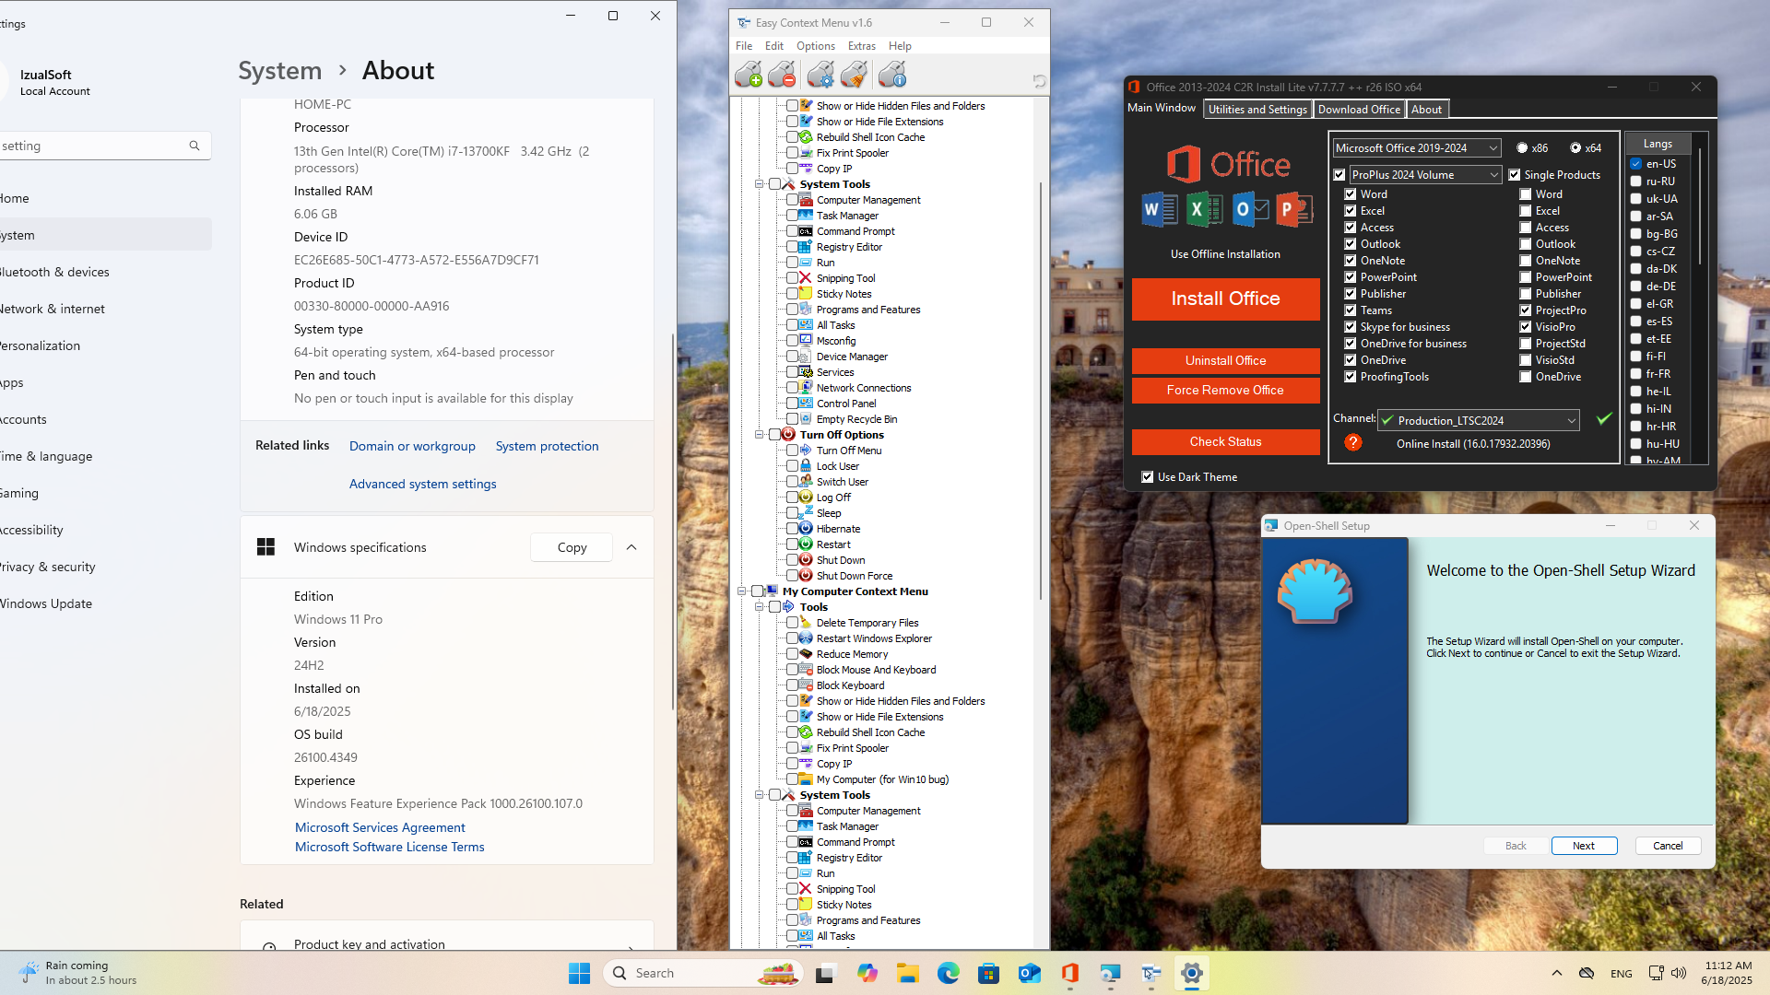Uncheck VisioPro in Single Products list
Viewport: 1770px width, 995px height.
[1525, 327]
